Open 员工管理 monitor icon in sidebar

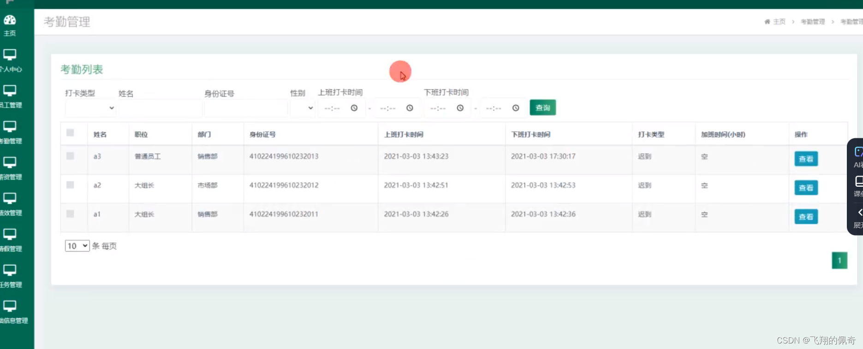(10, 91)
